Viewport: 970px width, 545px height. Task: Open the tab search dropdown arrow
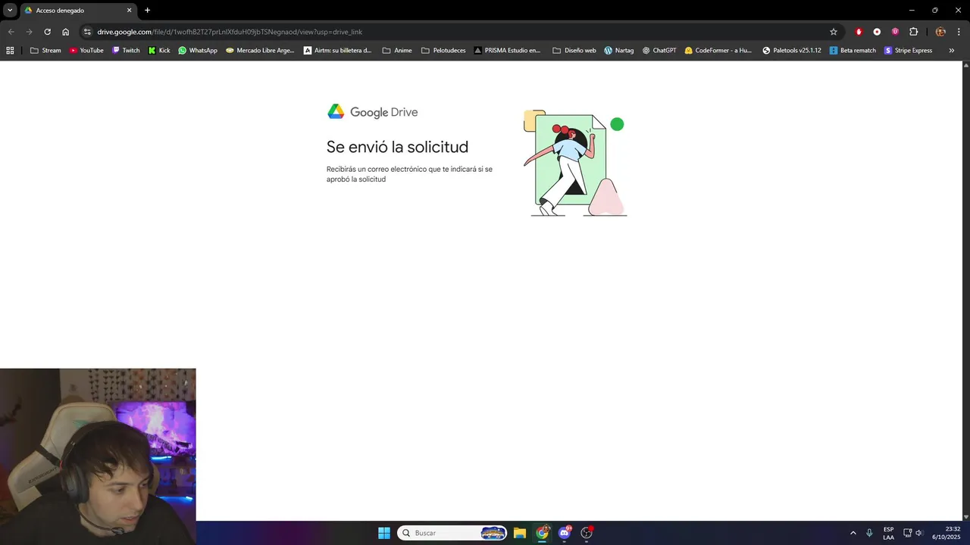[x=10, y=10]
